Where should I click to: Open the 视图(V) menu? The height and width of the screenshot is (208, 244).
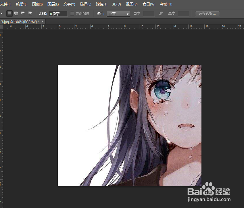point(132,4)
